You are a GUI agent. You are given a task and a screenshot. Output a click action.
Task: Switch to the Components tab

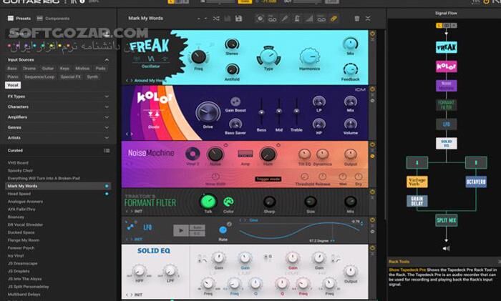pyautogui.click(x=53, y=19)
